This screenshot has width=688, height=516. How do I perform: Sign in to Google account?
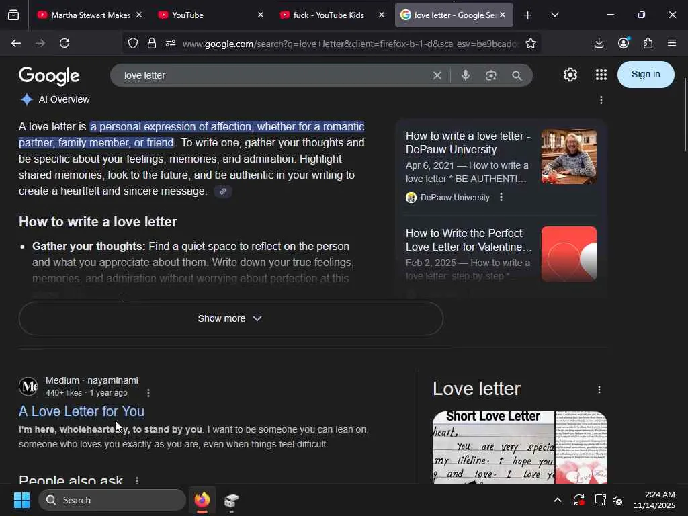point(646,75)
